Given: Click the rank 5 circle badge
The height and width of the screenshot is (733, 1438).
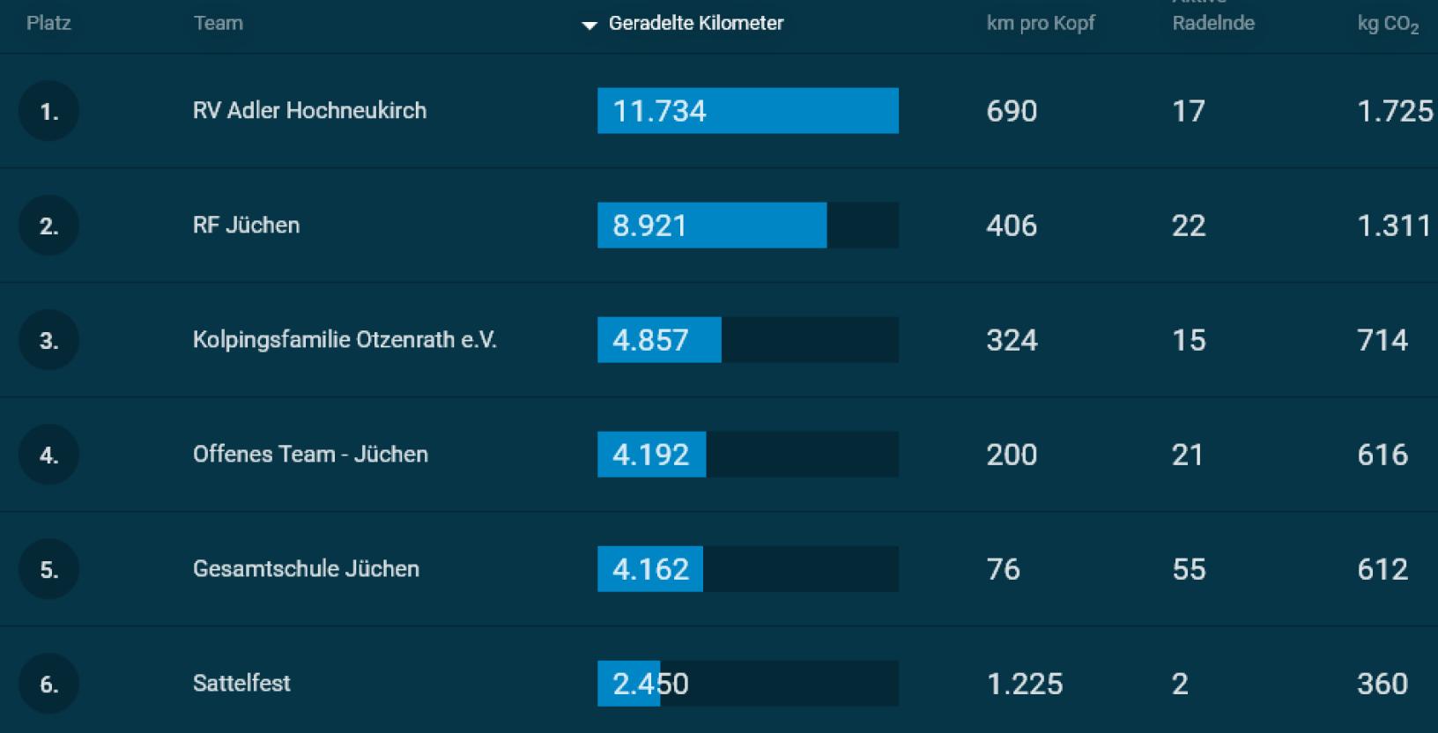Looking at the screenshot, I should pos(48,569).
